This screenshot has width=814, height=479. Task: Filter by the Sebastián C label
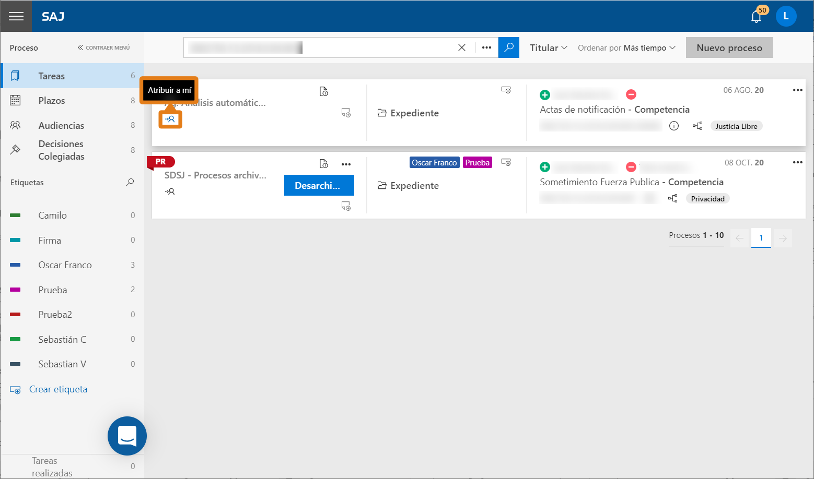click(x=72, y=339)
